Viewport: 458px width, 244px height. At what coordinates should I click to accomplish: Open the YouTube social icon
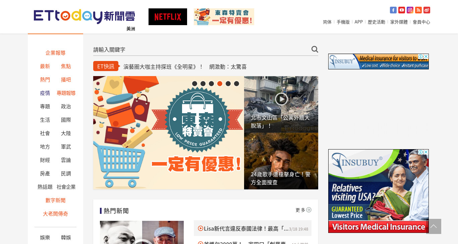[x=402, y=10]
